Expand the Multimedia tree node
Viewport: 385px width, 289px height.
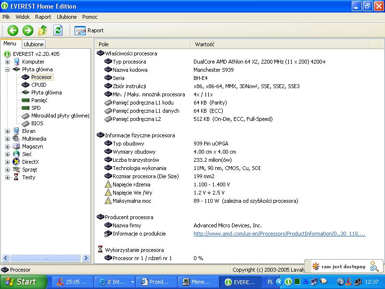[x=7, y=139]
